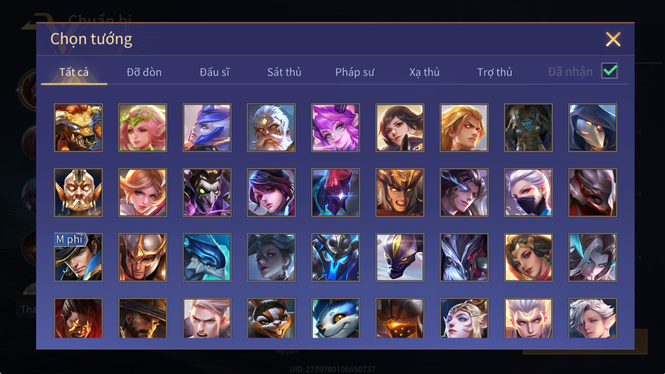Filter heroes by 'Xạ thủ' tab

[x=425, y=72]
